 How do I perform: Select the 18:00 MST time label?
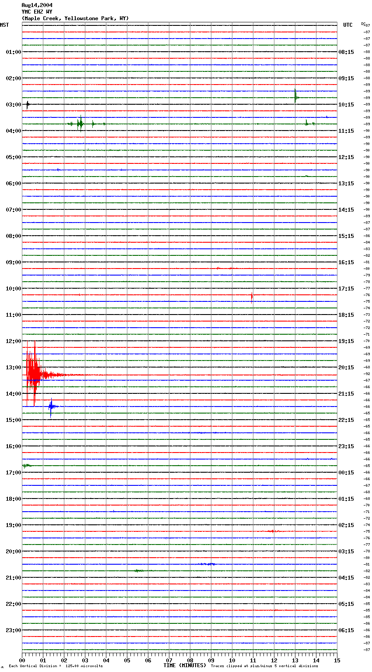[x=14, y=499]
